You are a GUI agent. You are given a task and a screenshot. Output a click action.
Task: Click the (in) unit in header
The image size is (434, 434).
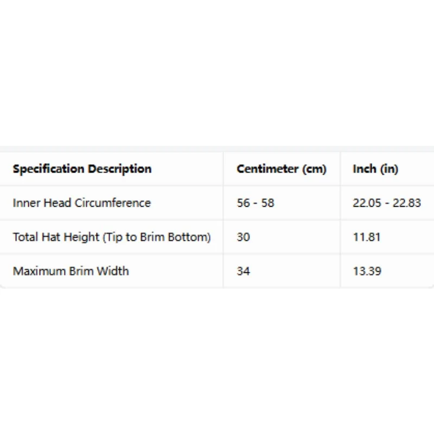(x=389, y=169)
